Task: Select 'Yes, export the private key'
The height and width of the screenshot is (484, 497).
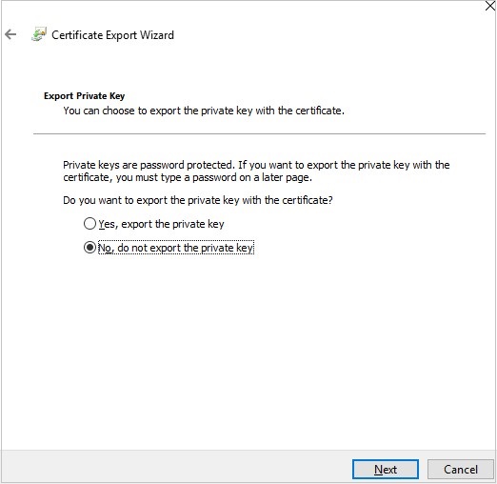Action: 154,224
